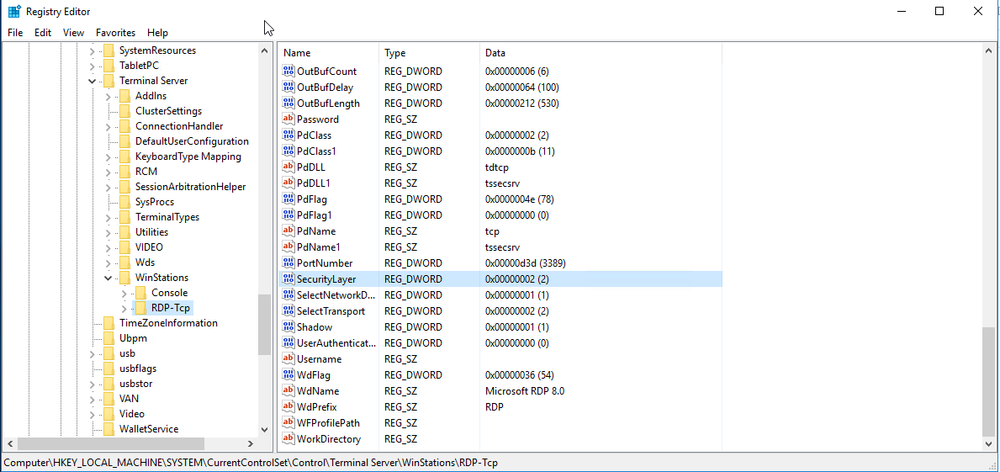Expand the Console key arrow
This screenshot has height=472, width=1000.
pyautogui.click(x=124, y=293)
